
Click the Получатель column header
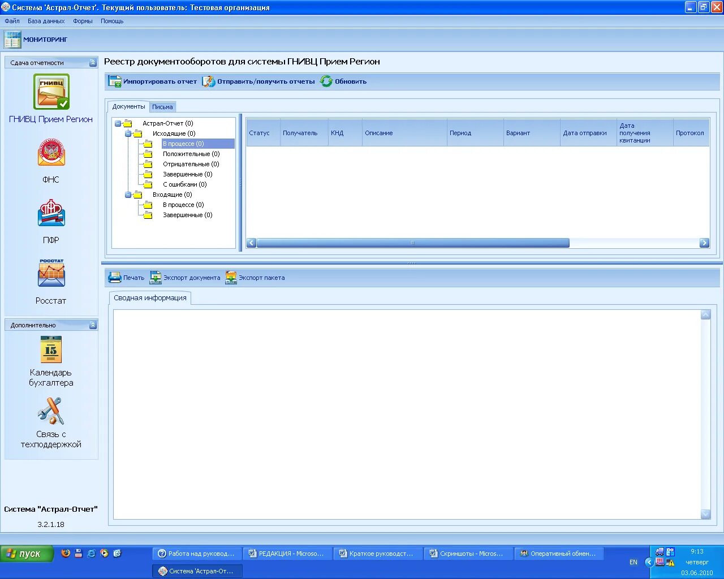pyautogui.click(x=304, y=133)
